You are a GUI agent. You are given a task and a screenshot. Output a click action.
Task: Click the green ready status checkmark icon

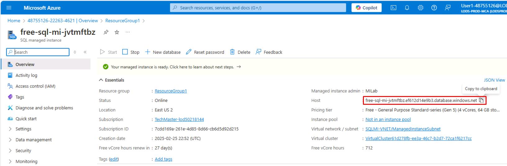[106, 67]
